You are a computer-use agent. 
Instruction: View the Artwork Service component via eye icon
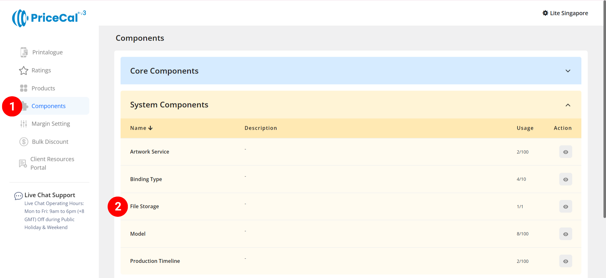pos(565,152)
